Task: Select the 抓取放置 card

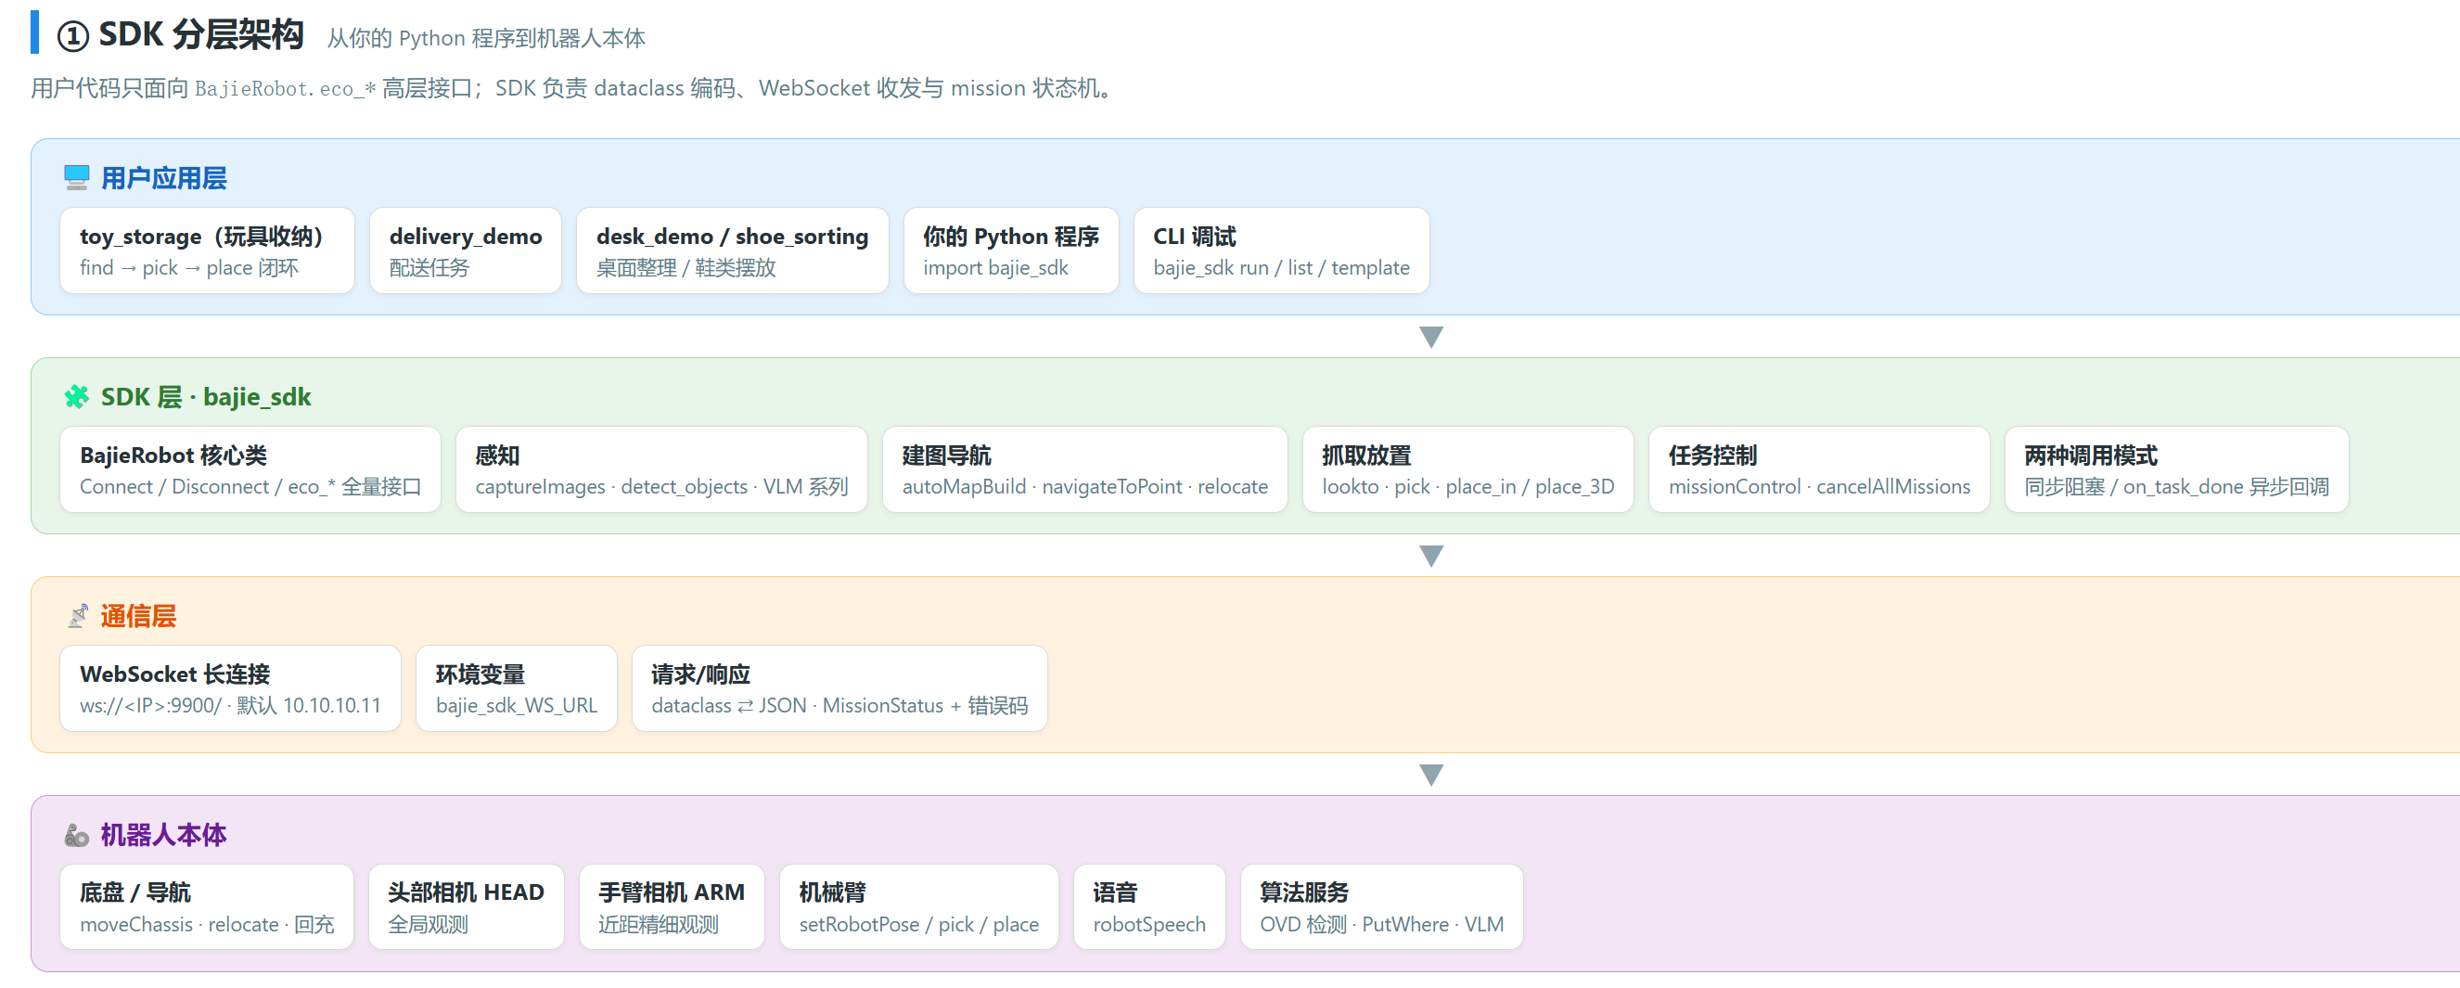Action: [1467, 469]
